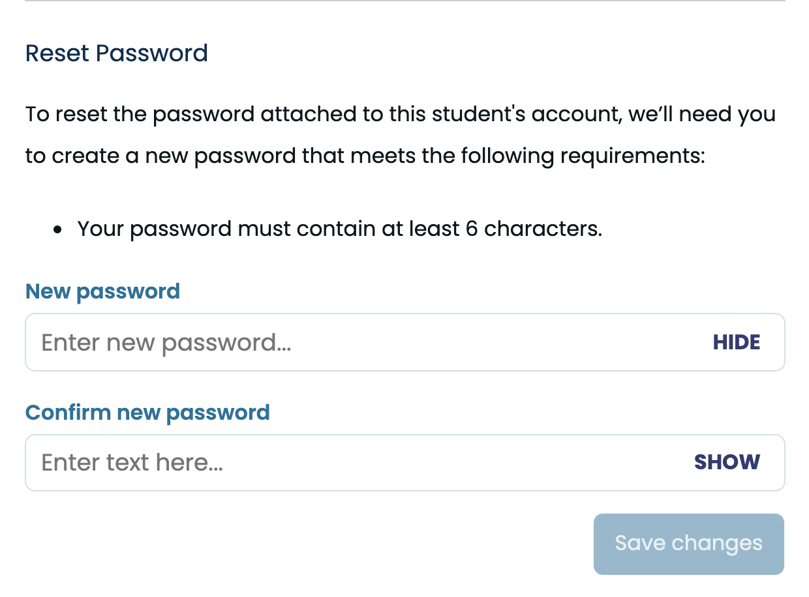Image resolution: width=809 pixels, height=597 pixels.
Task: Unmask the confirmation password using SHOW
Action: point(727,462)
